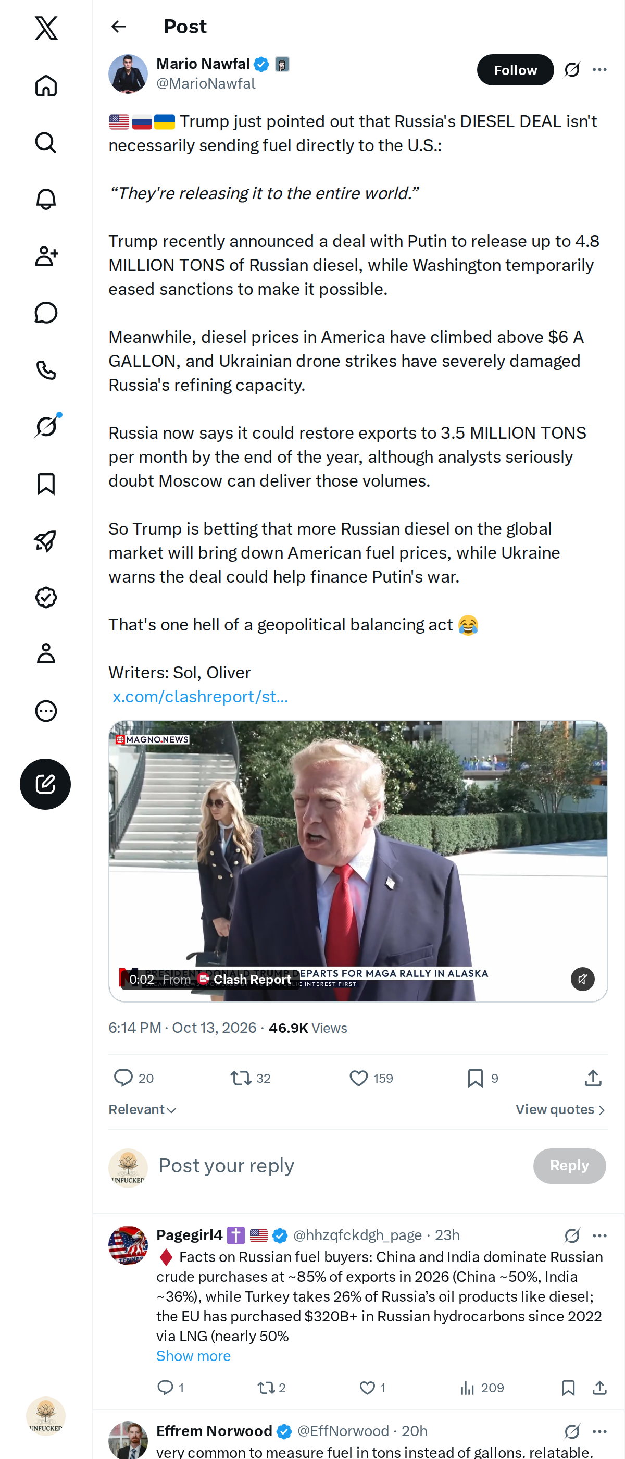The image size is (625, 1459).
Task: Open the X home logo
Action: click(46, 28)
